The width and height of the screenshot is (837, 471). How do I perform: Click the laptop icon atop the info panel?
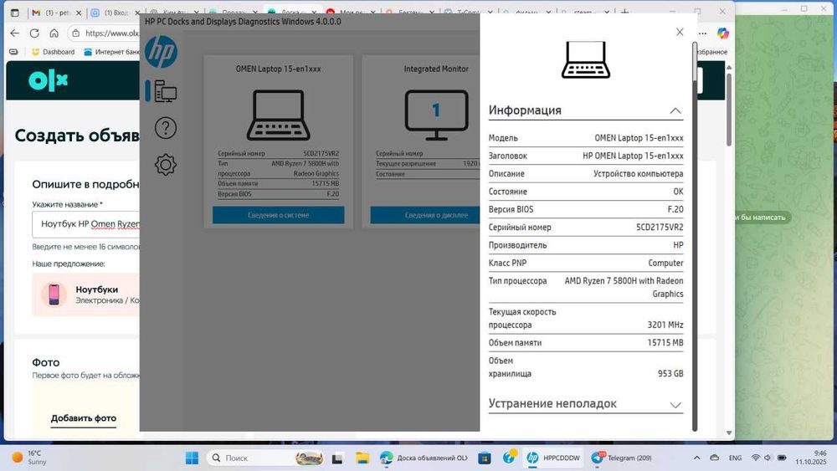pyautogui.click(x=586, y=59)
